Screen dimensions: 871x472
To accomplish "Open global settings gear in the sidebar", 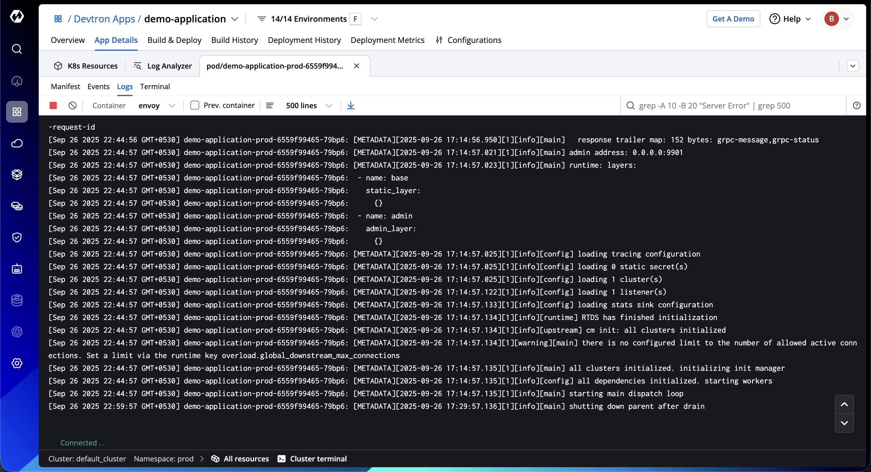I will (x=17, y=363).
